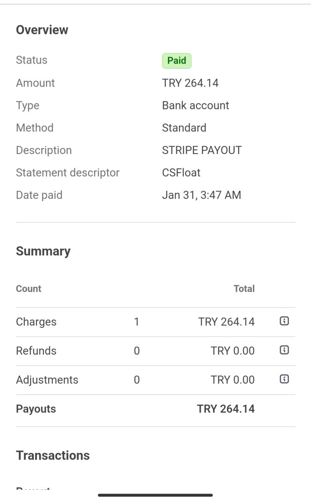Tap the Adjustments row label
This screenshot has height=498, width=311.
[47, 380]
